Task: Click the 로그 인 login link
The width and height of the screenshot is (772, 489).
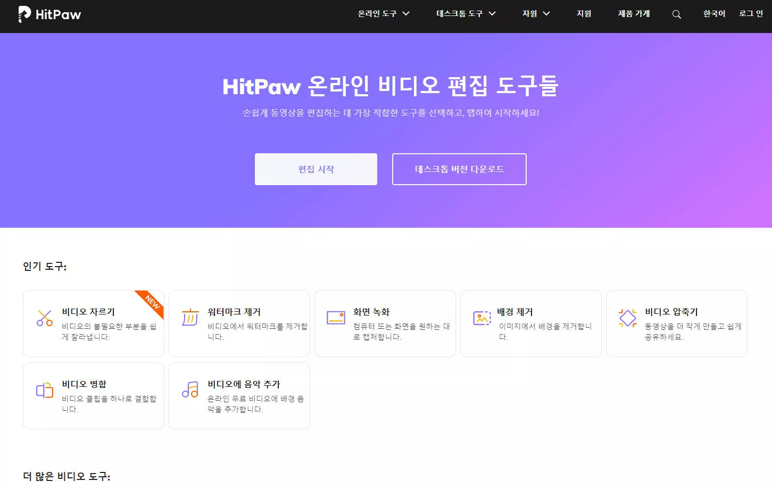Action: [751, 14]
